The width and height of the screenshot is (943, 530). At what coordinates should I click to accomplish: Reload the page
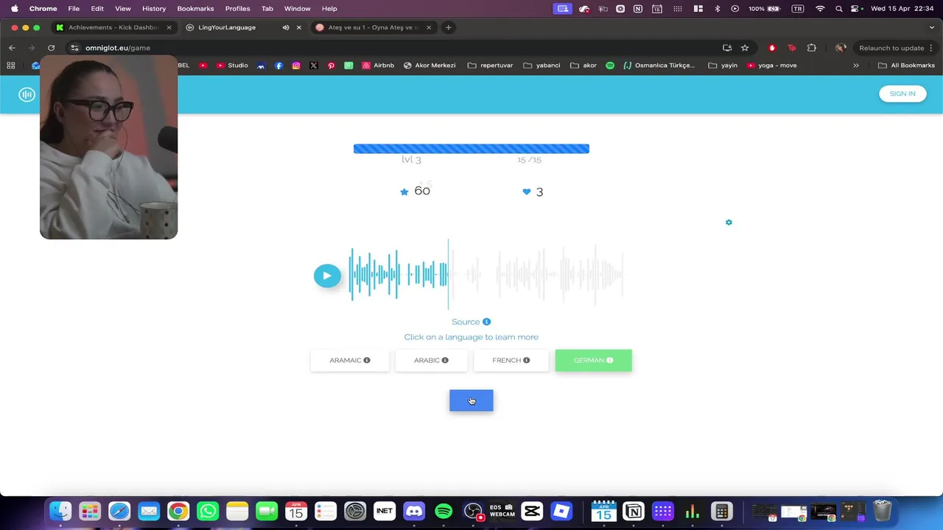click(51, 48)
